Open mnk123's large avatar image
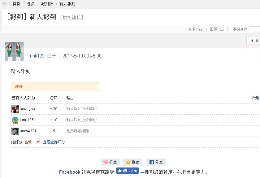The height and width of the screenshot is (178, 260). tap(14, 52)
